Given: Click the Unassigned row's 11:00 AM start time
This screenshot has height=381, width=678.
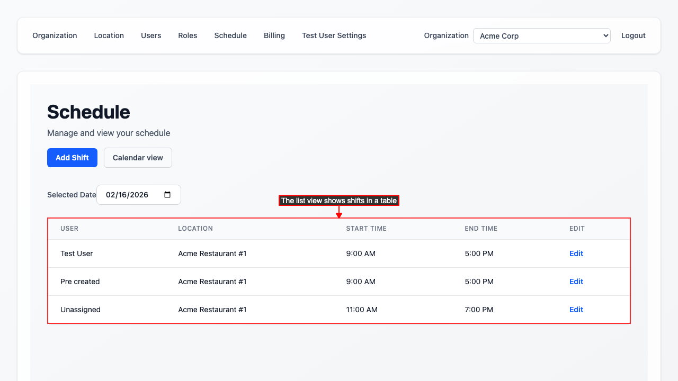Looking at the screenshot, I should click(x=362, y=310).
